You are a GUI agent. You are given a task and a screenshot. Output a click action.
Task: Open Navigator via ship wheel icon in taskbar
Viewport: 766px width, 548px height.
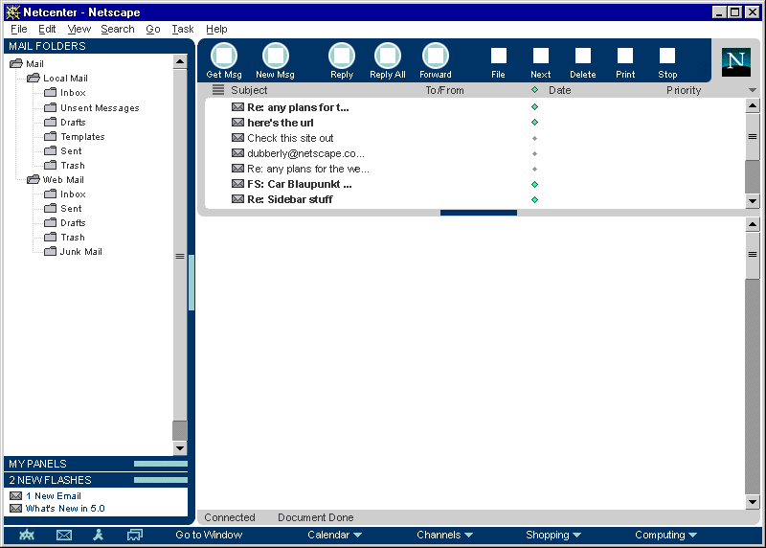(x=27, y=535)
